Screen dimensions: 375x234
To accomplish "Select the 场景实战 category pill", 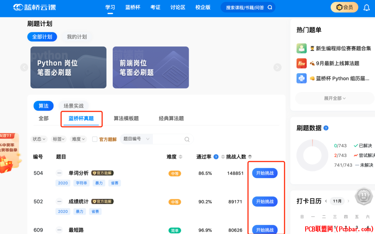I will (x=74, y=106).
